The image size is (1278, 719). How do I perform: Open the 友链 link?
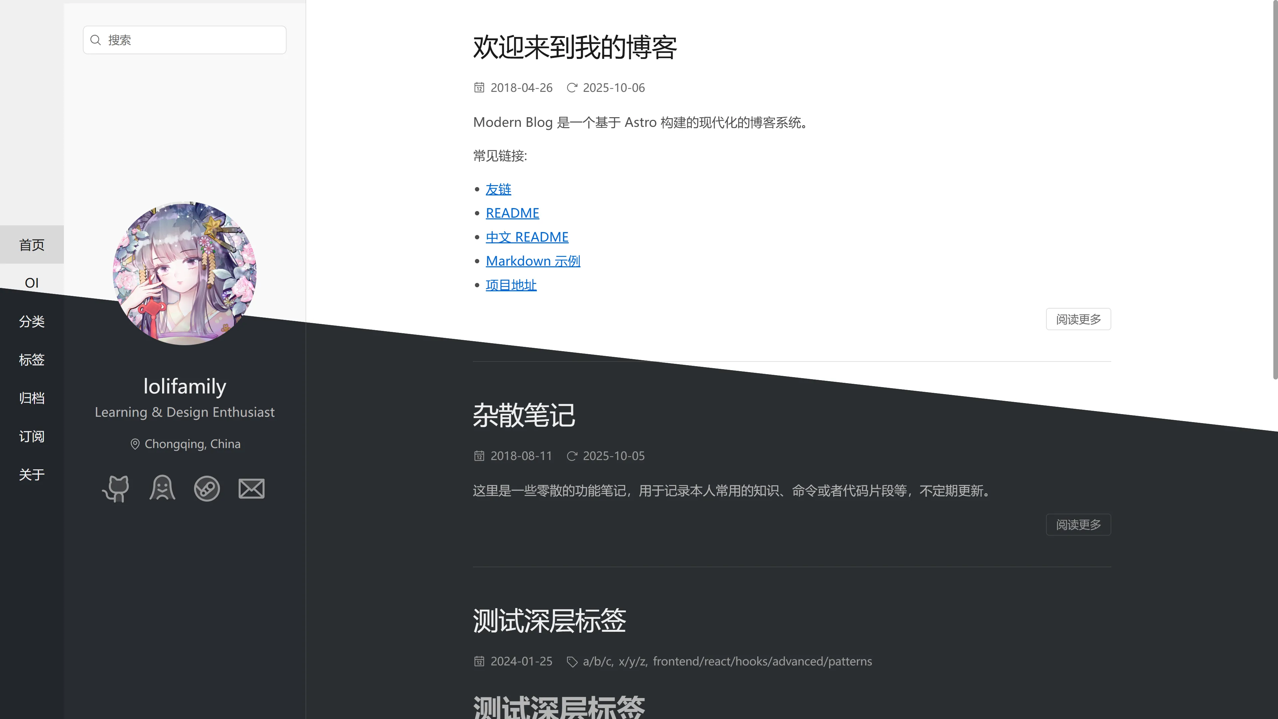coord(498,189)
